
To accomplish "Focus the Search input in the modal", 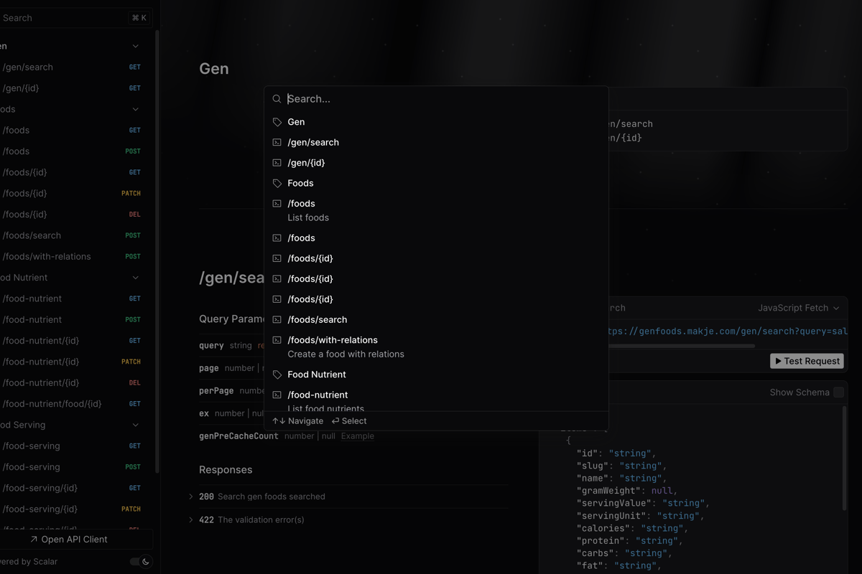I will (442, 99).
